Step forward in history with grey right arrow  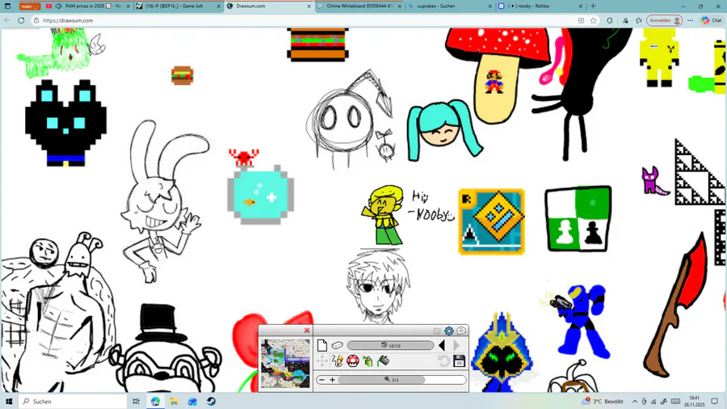tap(456, 345)
